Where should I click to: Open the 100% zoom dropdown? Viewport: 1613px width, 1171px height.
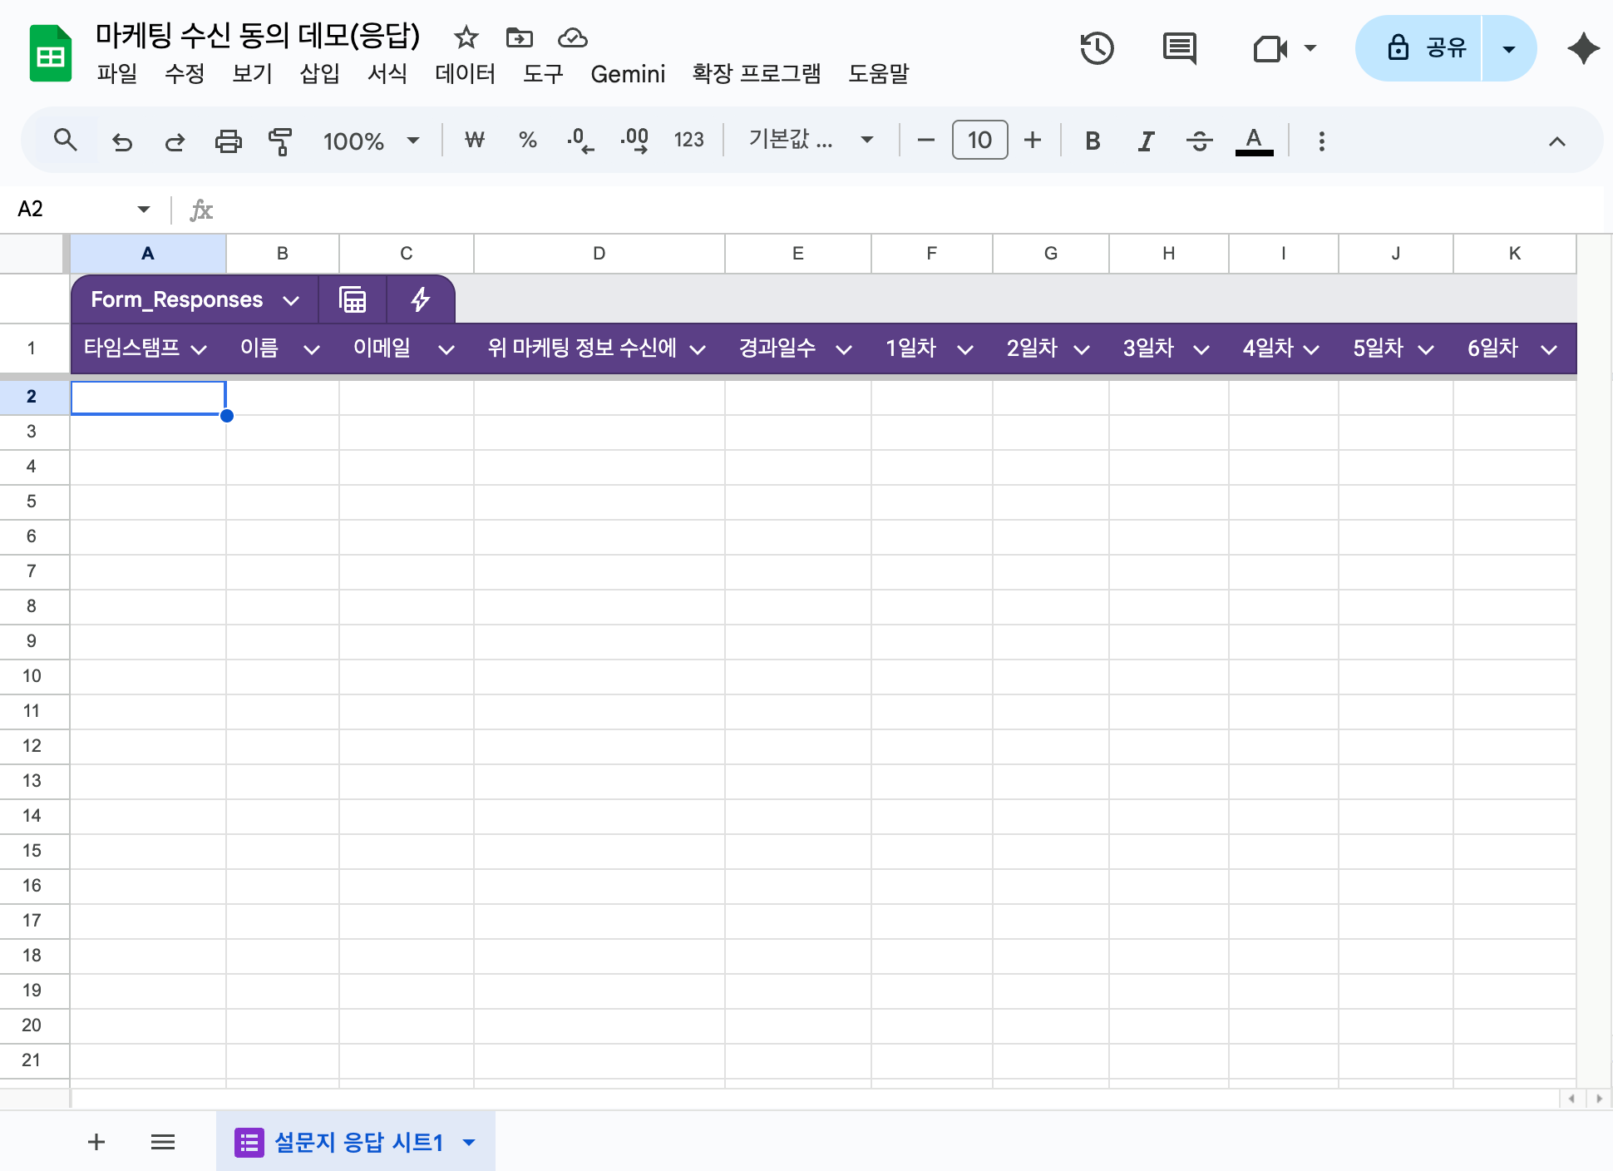(x=371, y=141)
